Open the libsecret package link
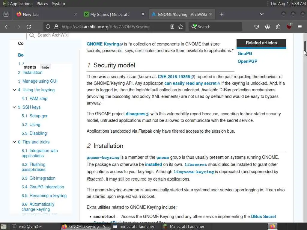This screenshot has width=307, height=230. point(195,165)
